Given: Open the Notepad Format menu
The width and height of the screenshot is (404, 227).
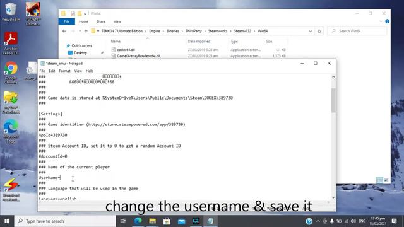Looking at the screenshot, I should [x=64, y=71].
